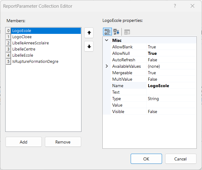Select the IsRuptureFormationDegre member
Image resolution: width=202 pixels, height=170 pixels.
35,61
